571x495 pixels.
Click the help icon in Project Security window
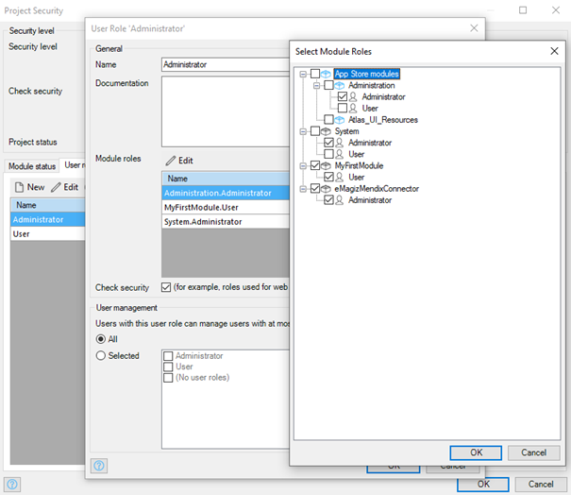(12, 485)
